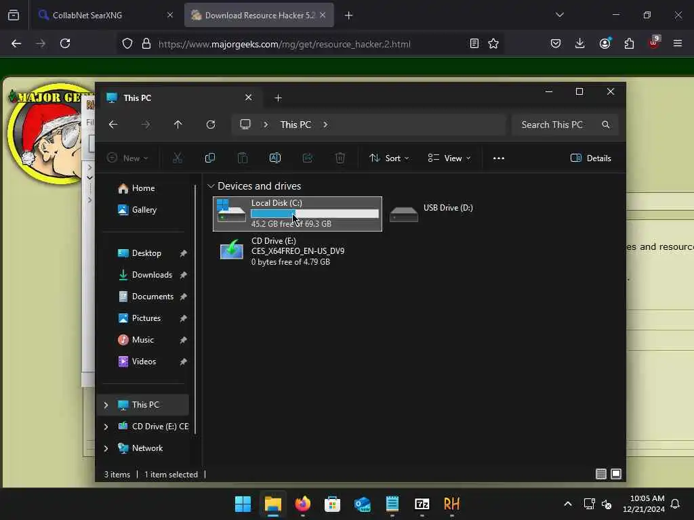Image resolution: width=694 pixels, height=520 pixels.
Task: Open the Firefox hamburger menu
Action: pos(678,43)
